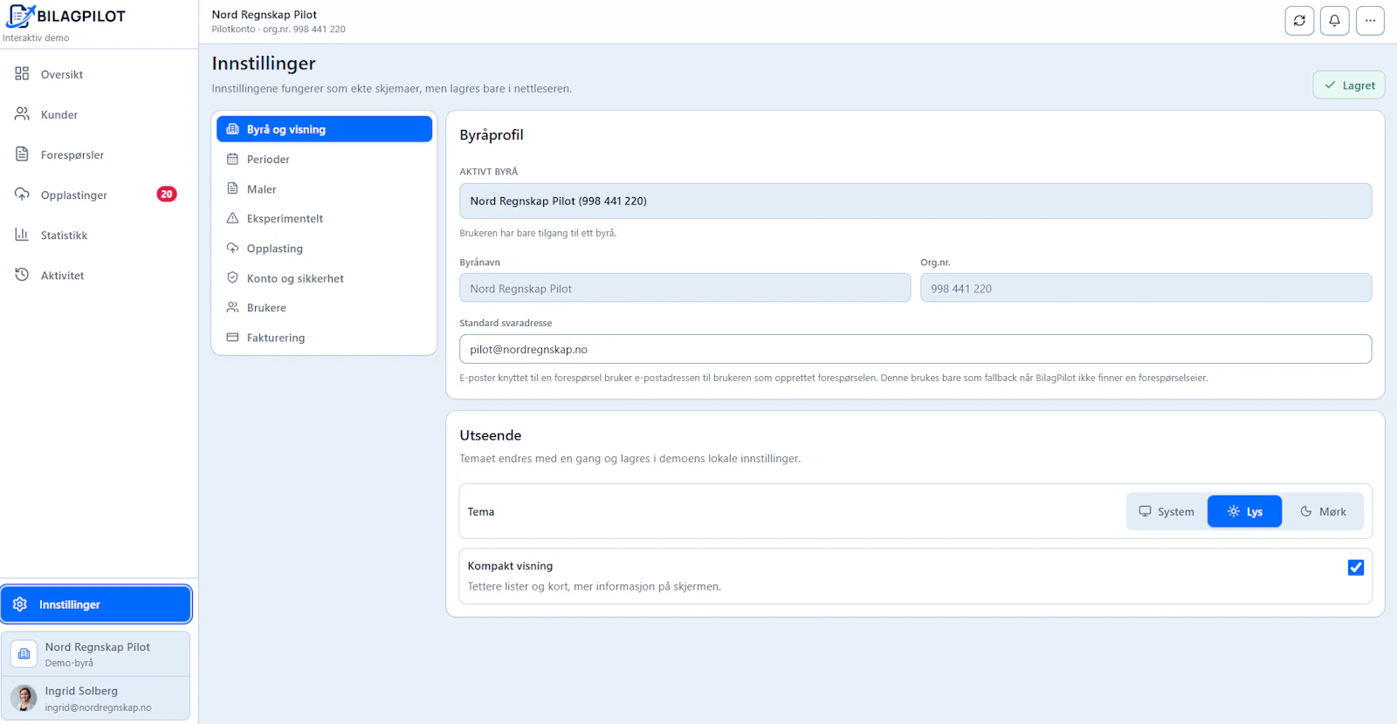Select the Mørk theme option
The width and height of the screenshot is (1397, 724).
tap(1323, 511)
